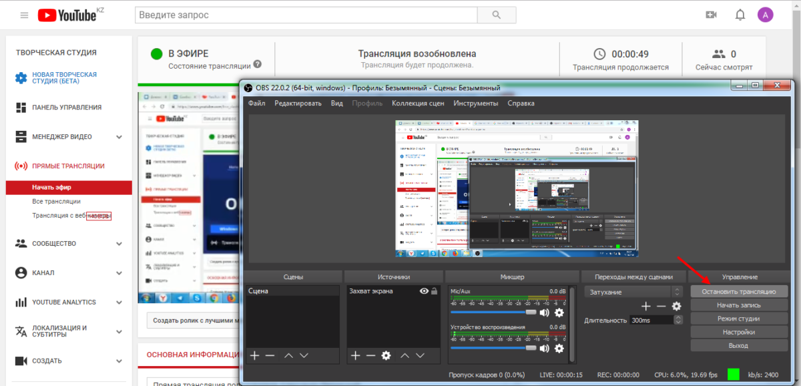Open source properties gear in Источники

386,356
